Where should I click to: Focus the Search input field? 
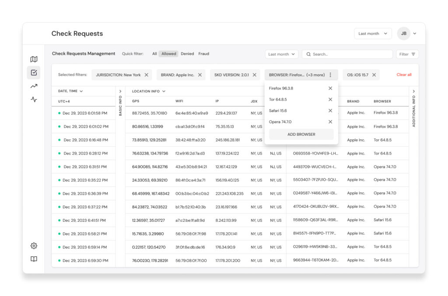tap(347, 54)
